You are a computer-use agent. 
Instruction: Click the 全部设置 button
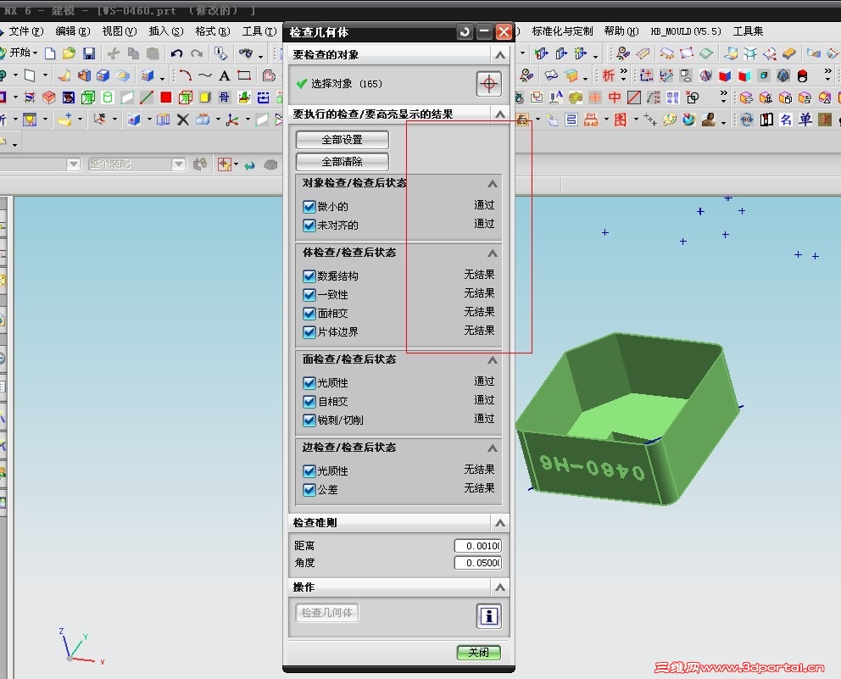point(343,140)
